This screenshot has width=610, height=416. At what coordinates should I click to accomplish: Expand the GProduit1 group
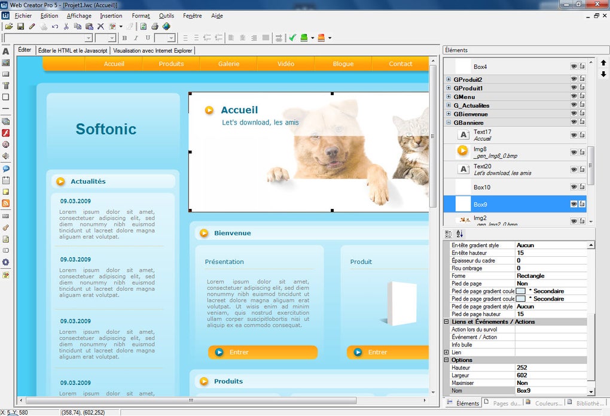tap(449, 87)
